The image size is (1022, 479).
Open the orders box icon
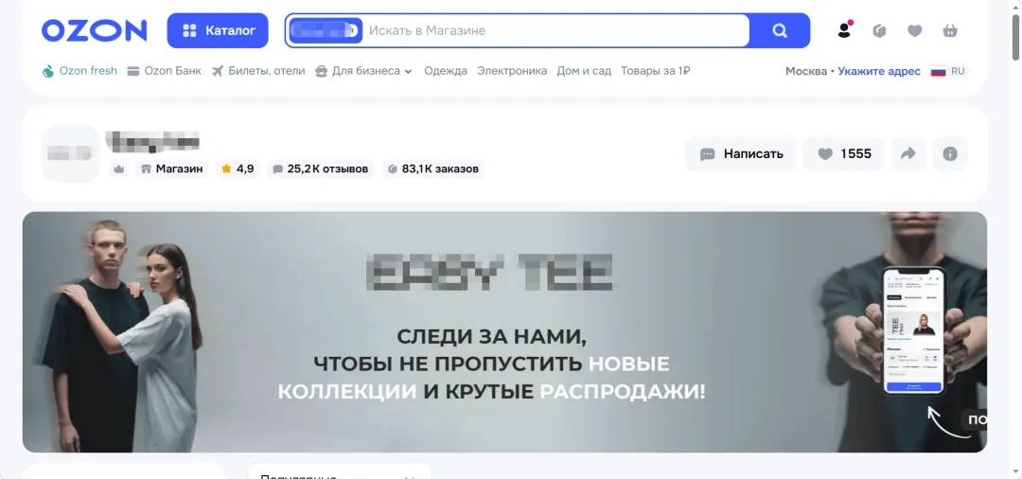(880, 30)
